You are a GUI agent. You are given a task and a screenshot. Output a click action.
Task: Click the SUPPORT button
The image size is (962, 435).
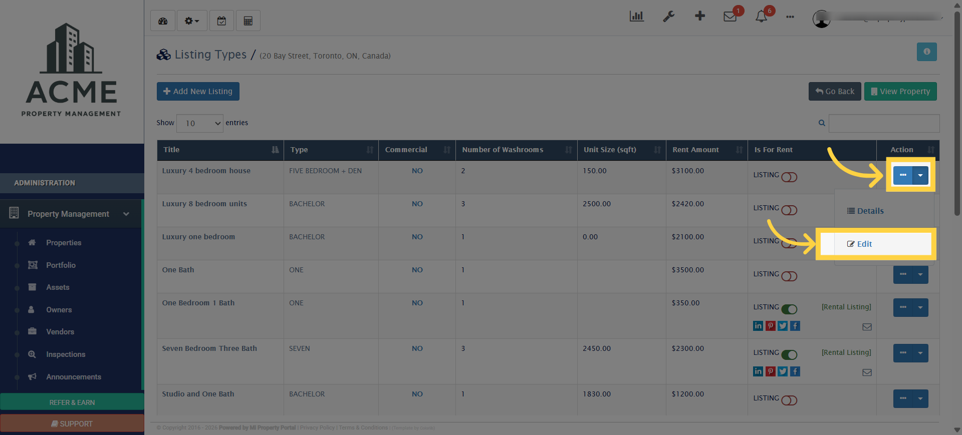(x=72, y=423)
